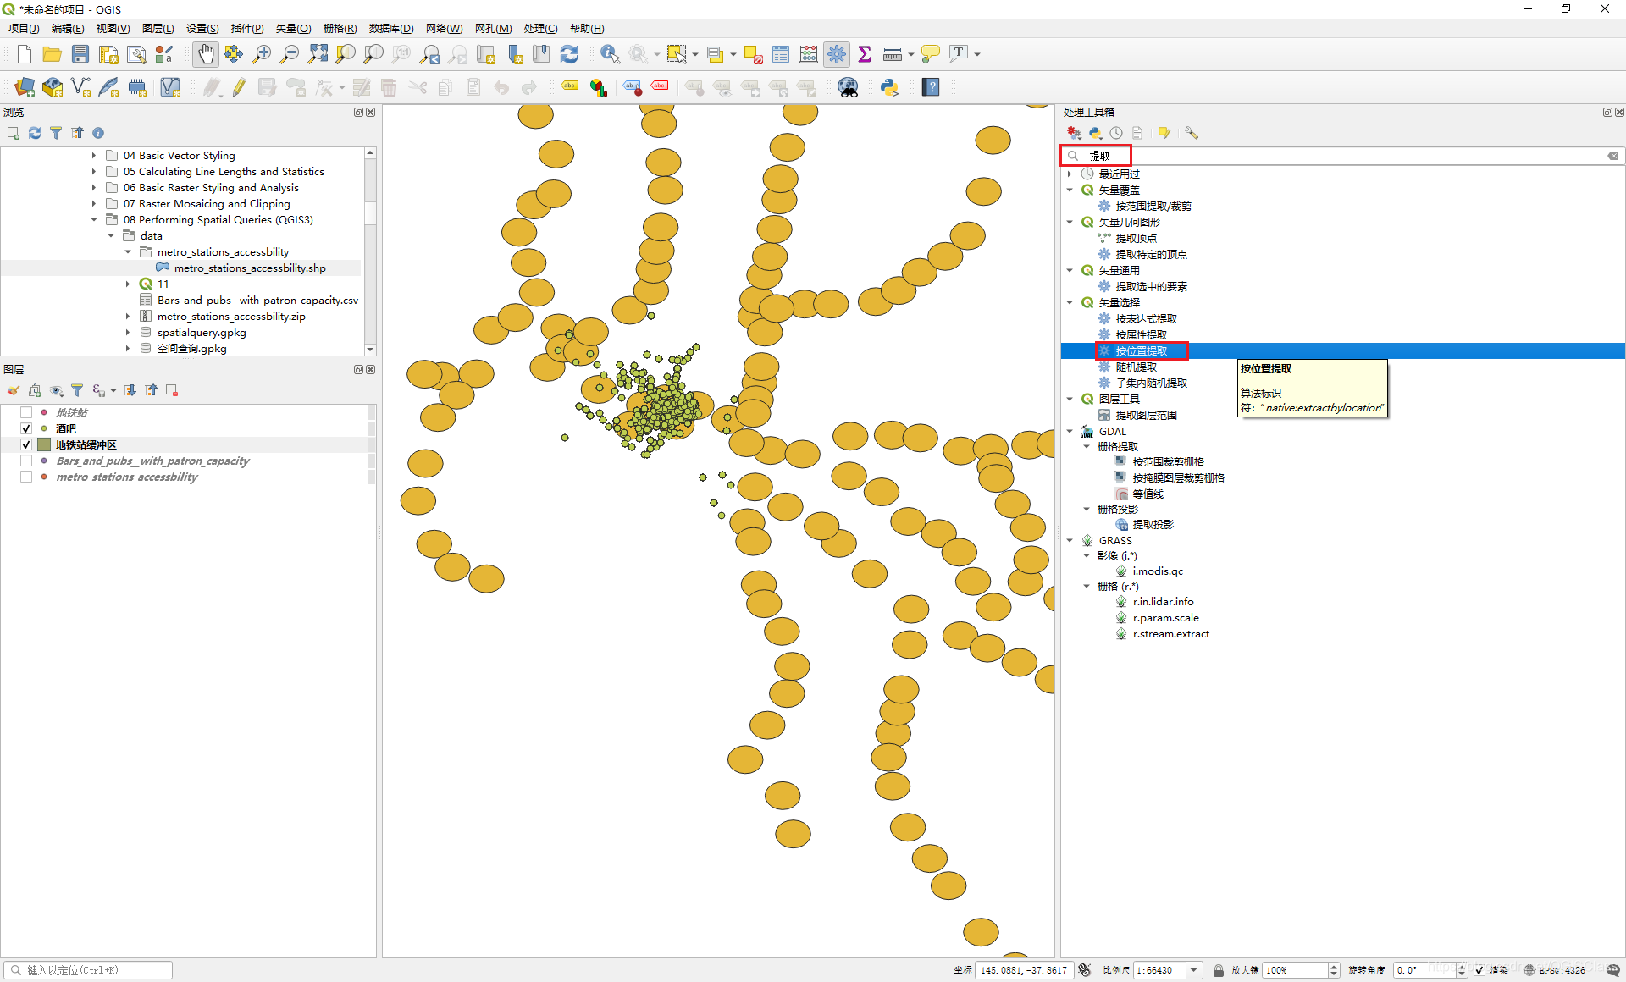Click the Identify Features tool icon
The width and height of the screenshot is (1626, 982).
tap(609, 54)
